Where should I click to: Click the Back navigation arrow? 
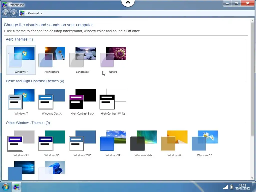point(5,13)
